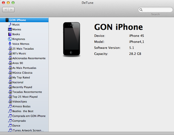Click the Almoco Bodas playlist icon
174x135 pixels.
click(10, 106)
